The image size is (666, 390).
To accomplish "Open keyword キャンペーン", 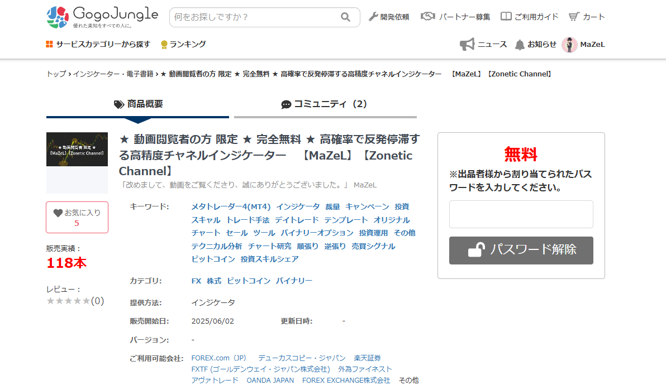I will point(367,206).
